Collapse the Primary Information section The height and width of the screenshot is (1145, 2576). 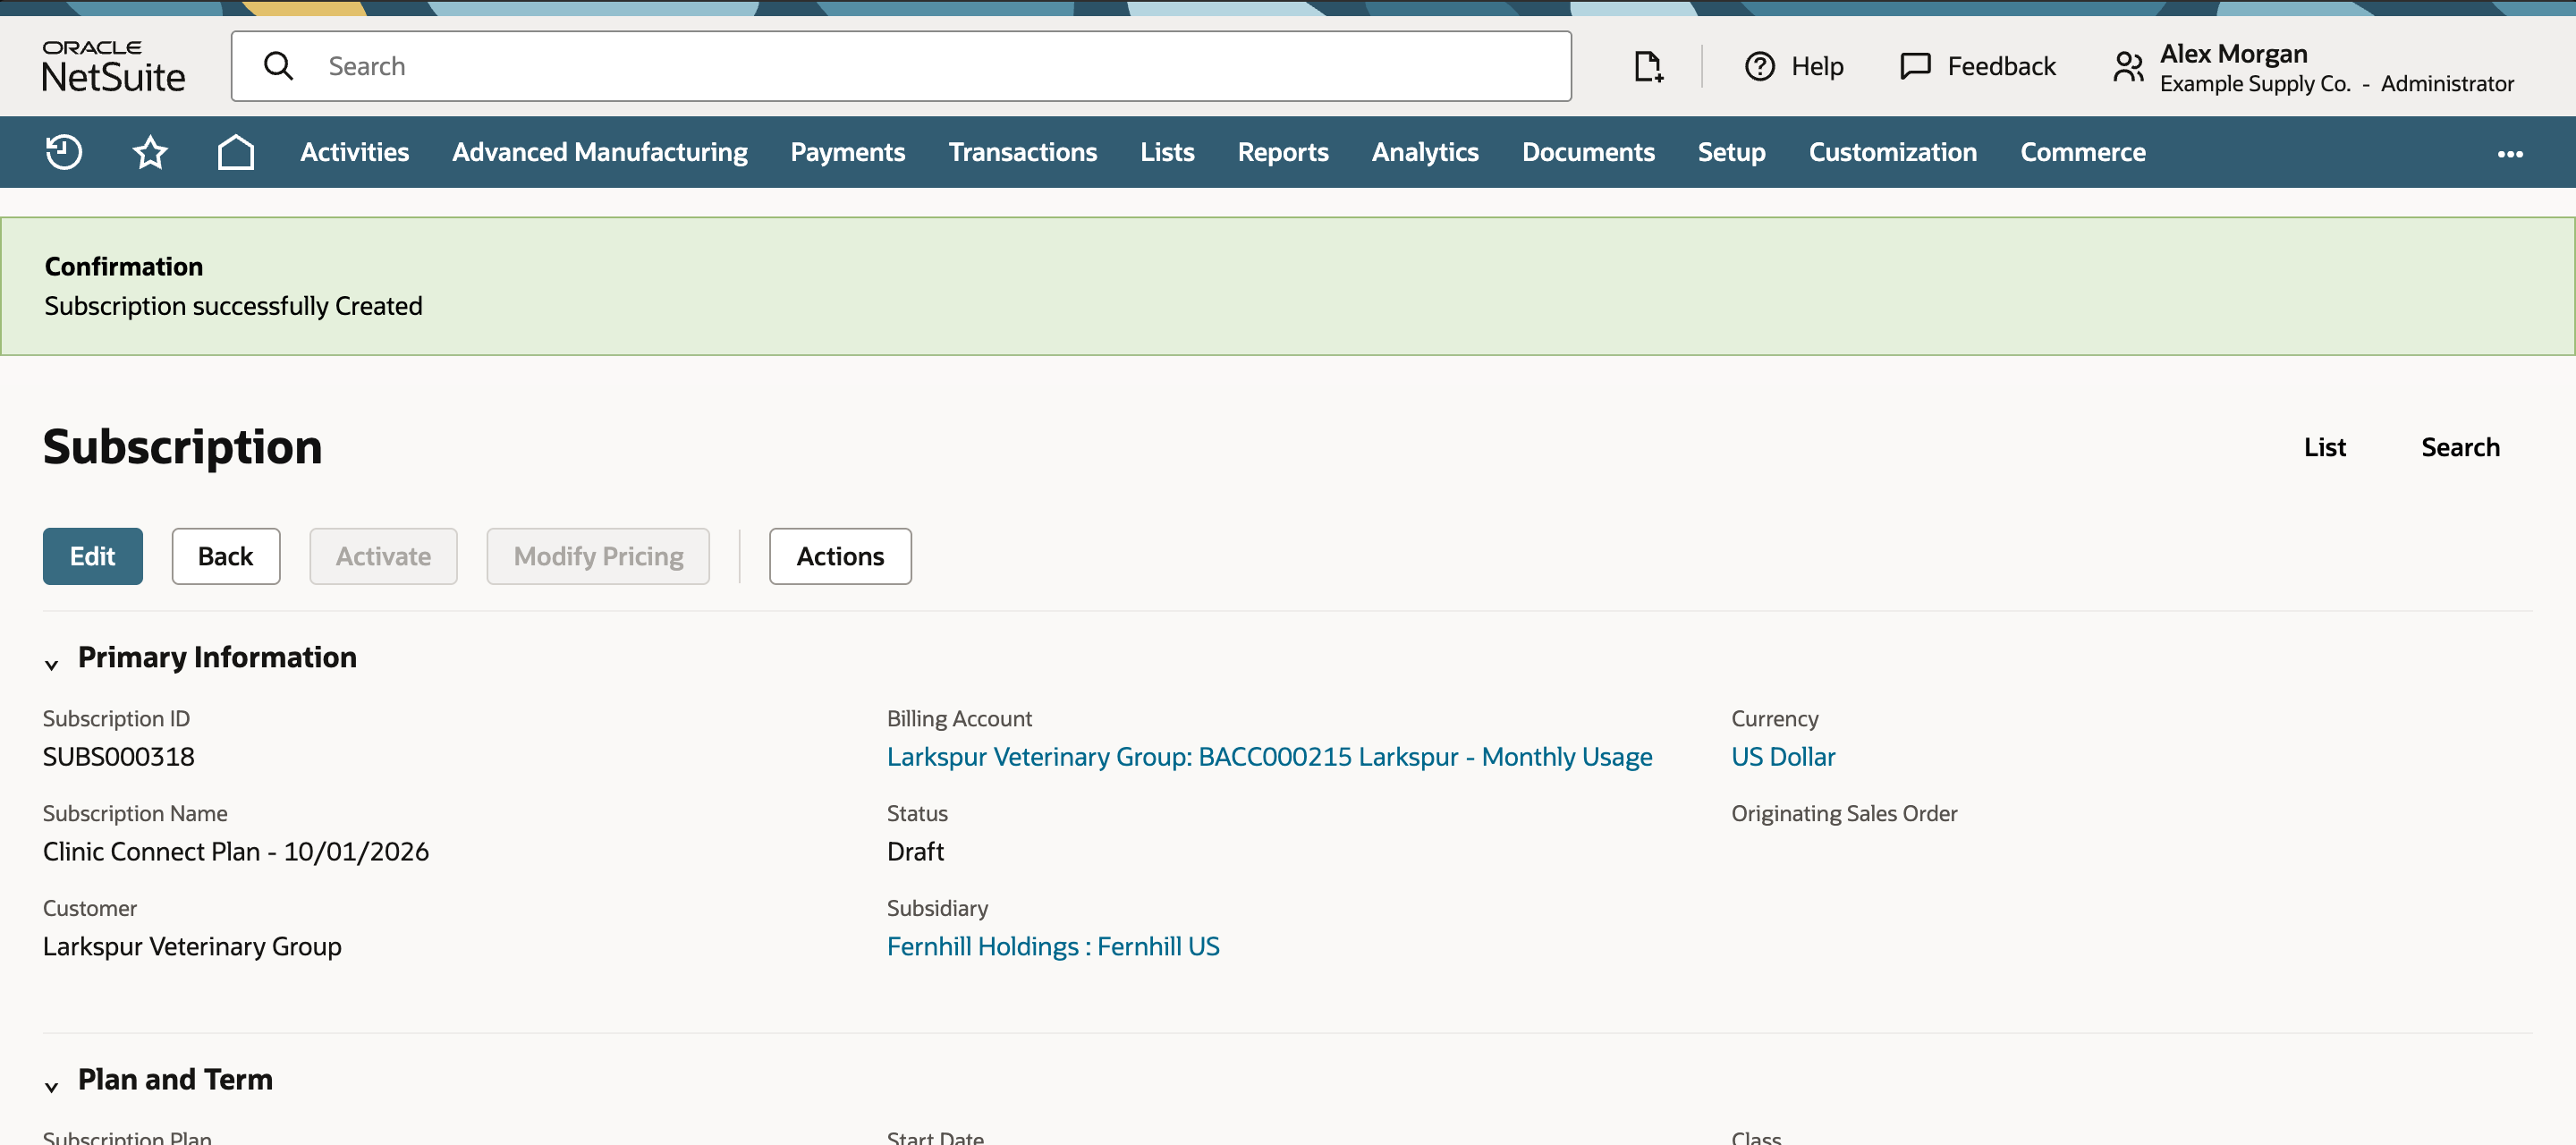pyautogui.click(x=52, y=663)
